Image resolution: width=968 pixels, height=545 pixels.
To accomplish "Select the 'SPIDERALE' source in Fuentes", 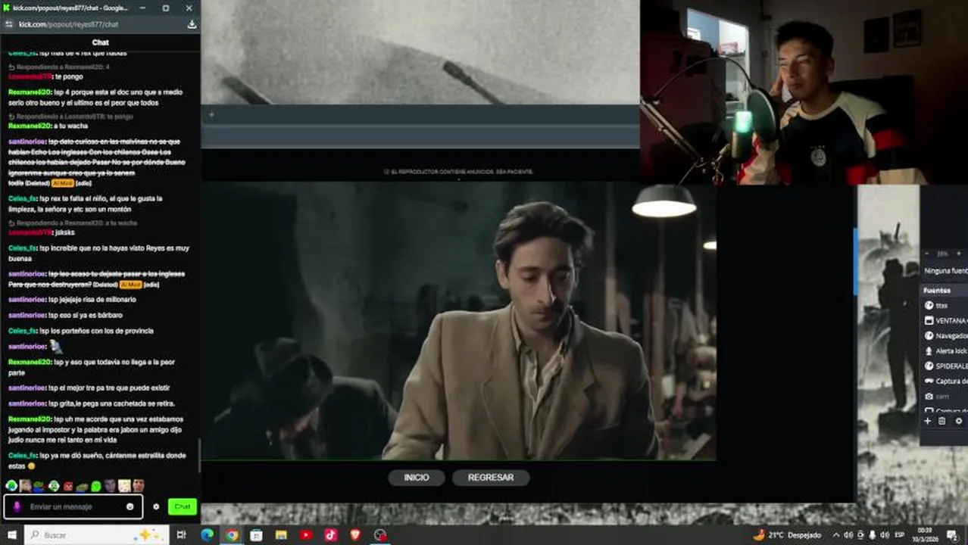I will pyautogui.click(x=945, y=366).
